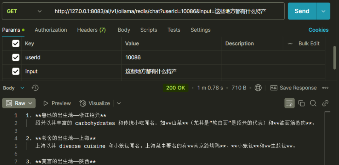The image size is (339, 165).
Task: Click the 200 OK status badge
Action: [x=175, y=88]
